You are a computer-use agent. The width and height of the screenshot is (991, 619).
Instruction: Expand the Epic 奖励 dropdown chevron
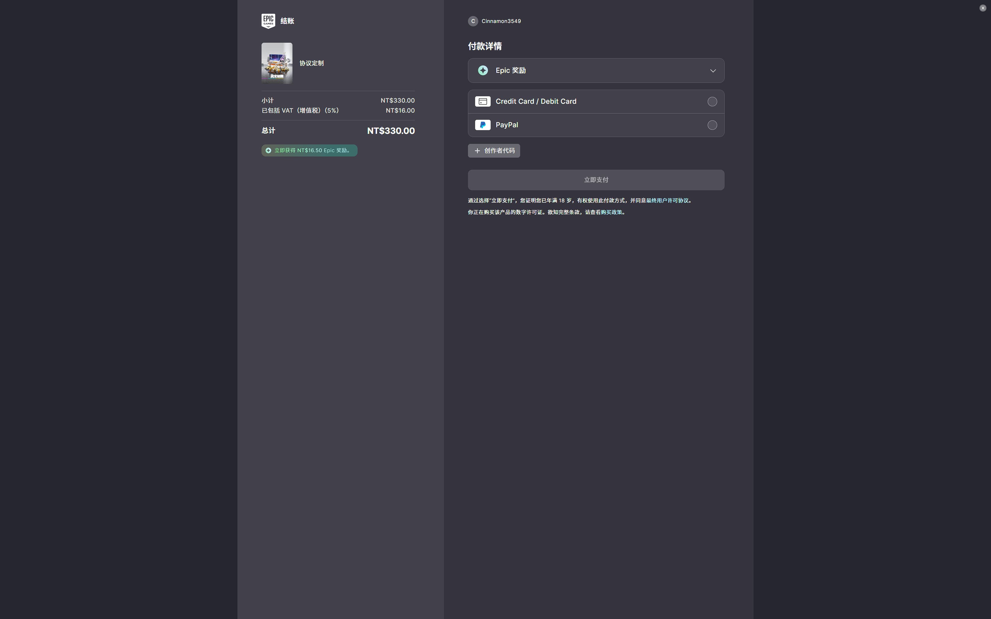tap(713, 71)
